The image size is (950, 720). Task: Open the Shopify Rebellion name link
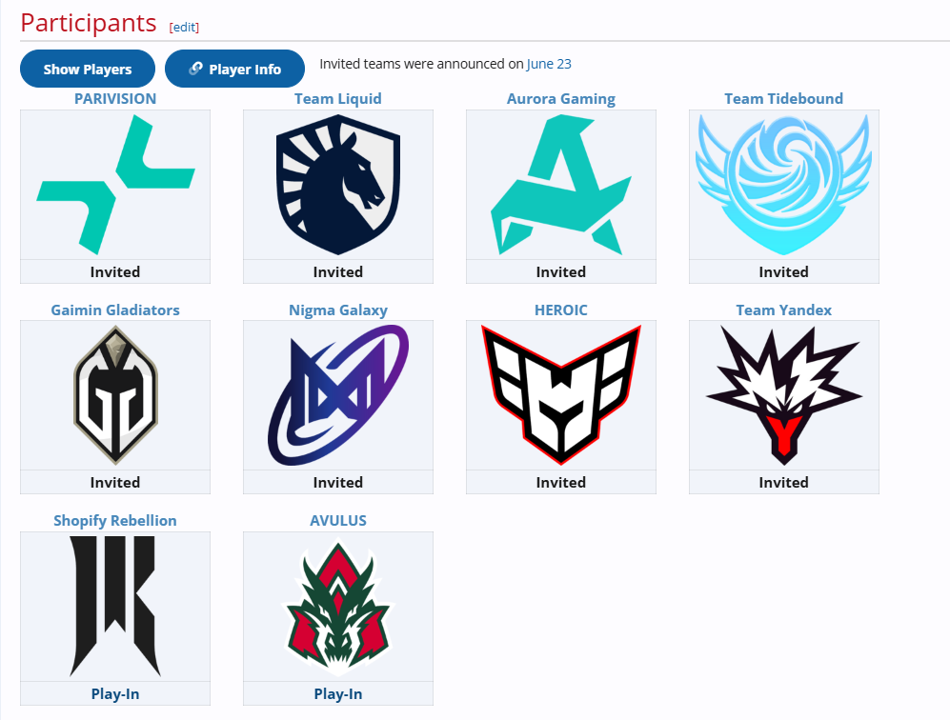(x=115, y=521)
